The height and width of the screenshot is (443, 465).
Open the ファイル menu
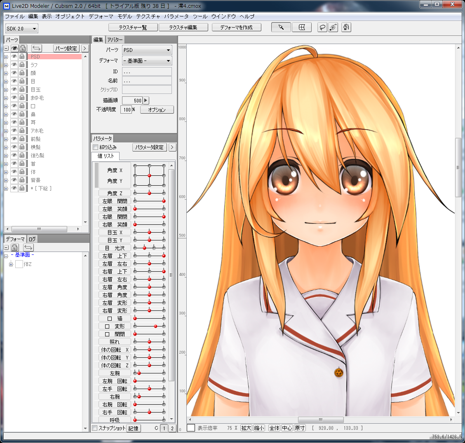click(x=14, y=16)
